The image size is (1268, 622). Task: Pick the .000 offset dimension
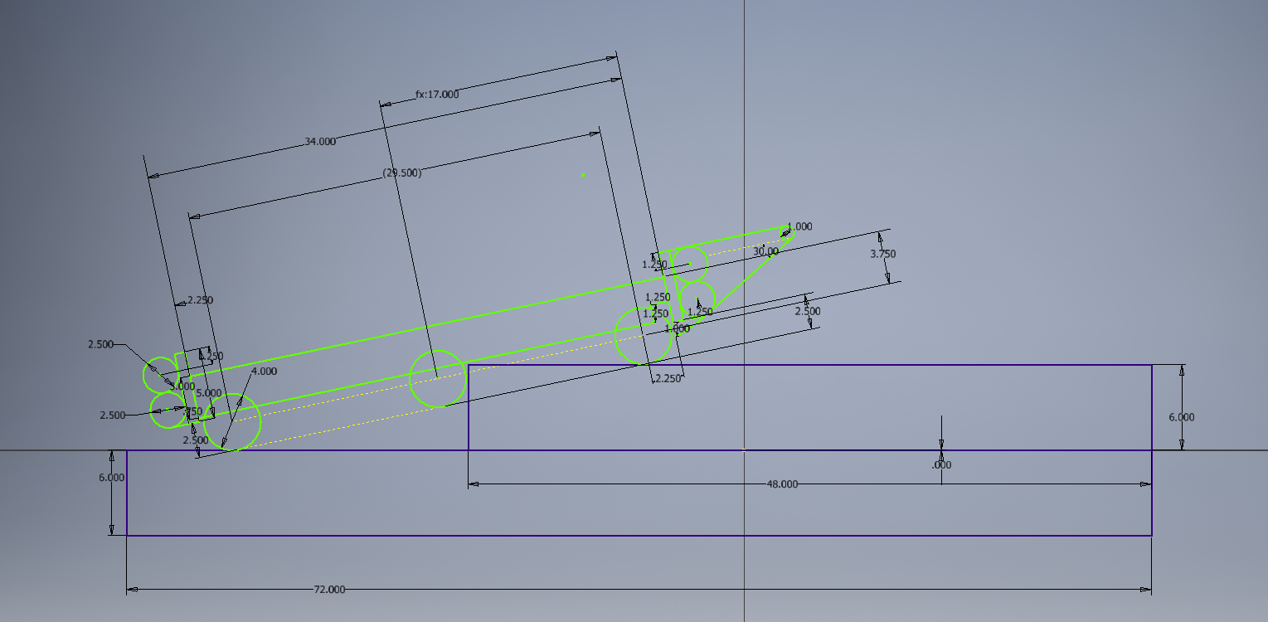941,465
